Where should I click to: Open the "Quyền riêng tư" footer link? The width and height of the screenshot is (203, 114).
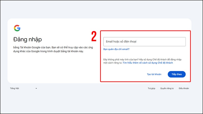tap(167, 88)
